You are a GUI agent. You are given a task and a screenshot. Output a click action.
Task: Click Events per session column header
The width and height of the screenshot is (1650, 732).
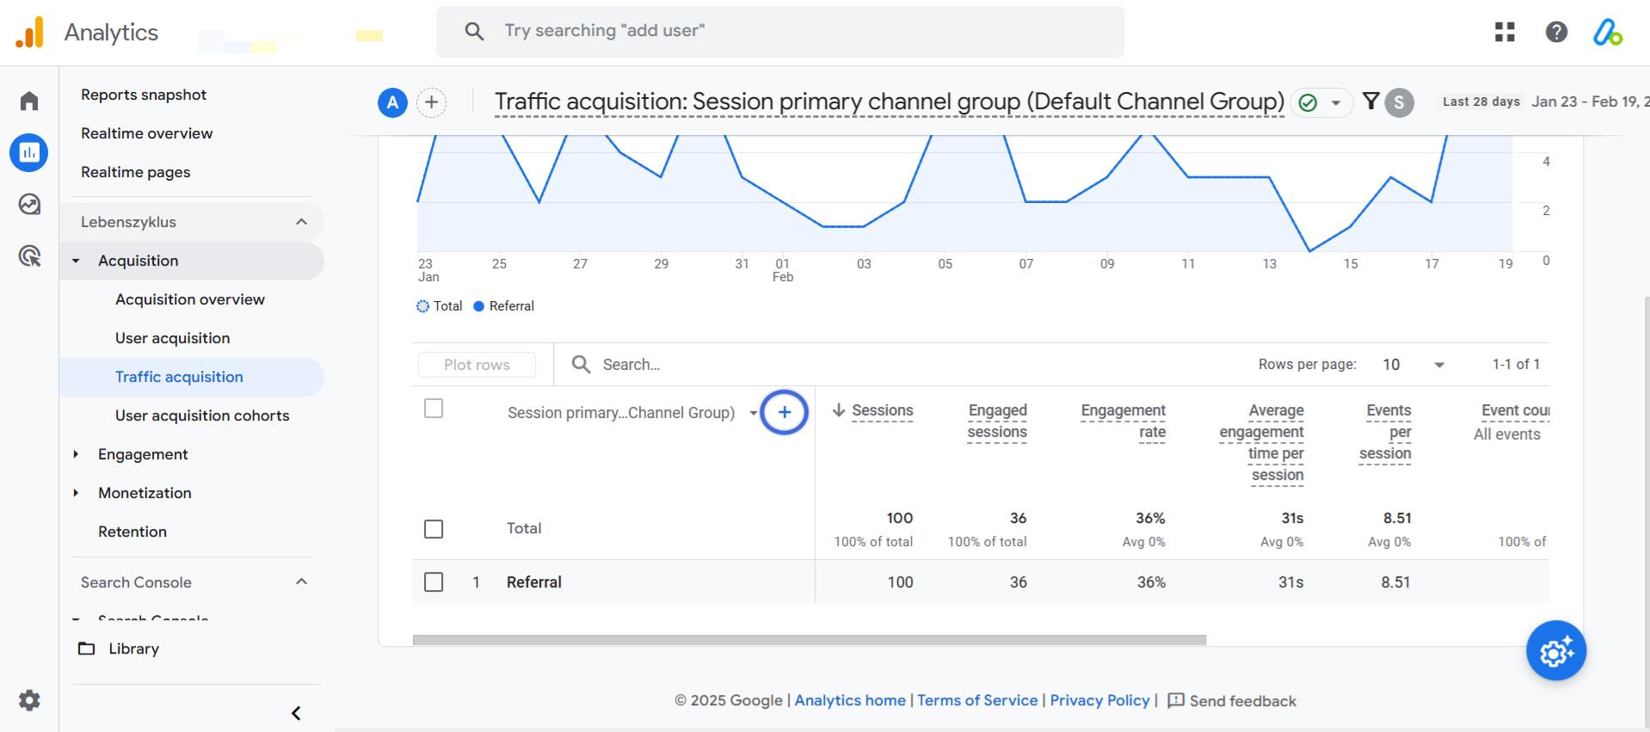pos(1385,432)
